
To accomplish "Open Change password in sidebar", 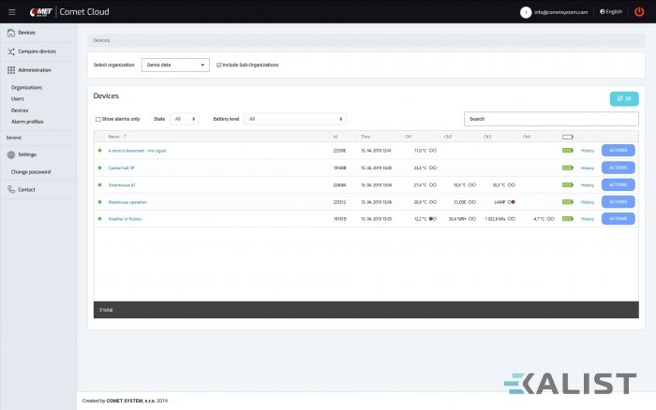I will [x=31, y=172].
